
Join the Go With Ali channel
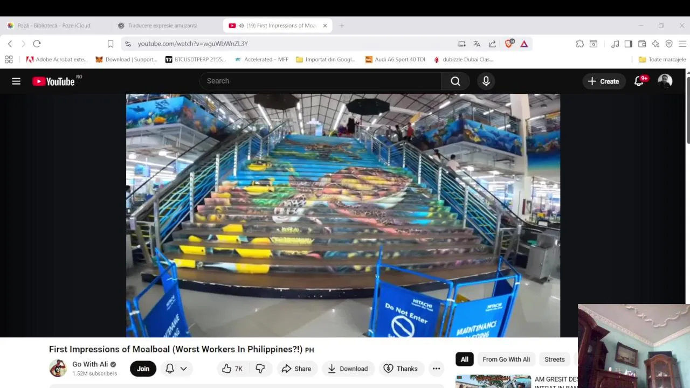click(143, 369)
